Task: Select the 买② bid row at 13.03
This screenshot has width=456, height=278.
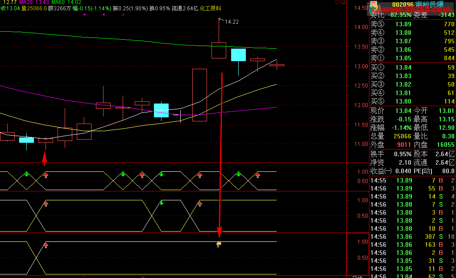Action: pos(412,76)
